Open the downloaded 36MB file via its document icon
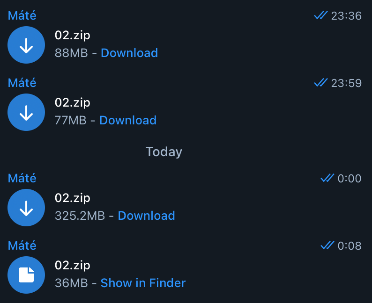 pos(26,275)
